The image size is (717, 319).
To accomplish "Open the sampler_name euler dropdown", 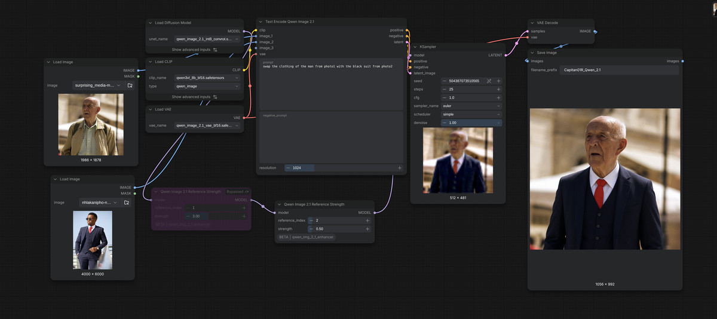I will coord(471,106).
